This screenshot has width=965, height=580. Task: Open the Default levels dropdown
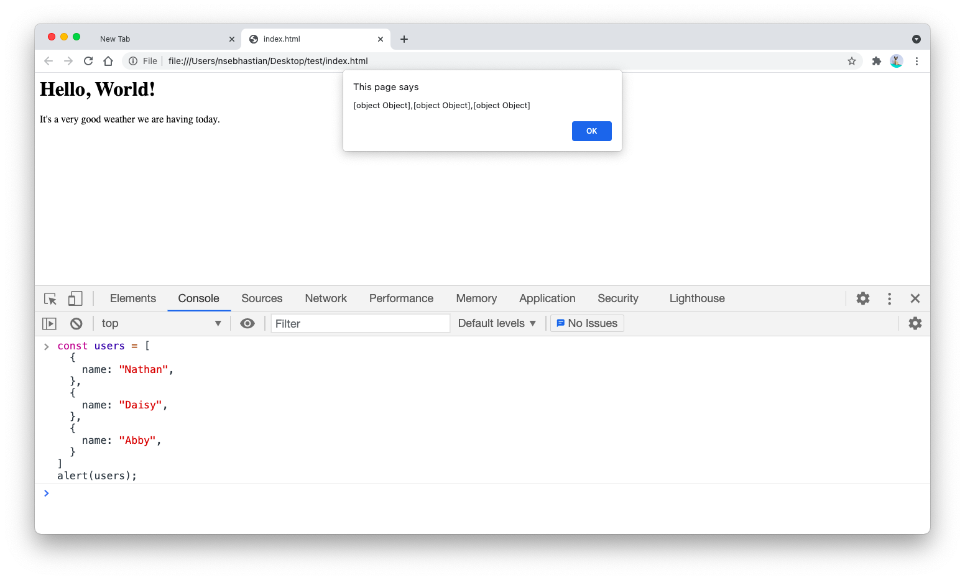pos(496,323)
